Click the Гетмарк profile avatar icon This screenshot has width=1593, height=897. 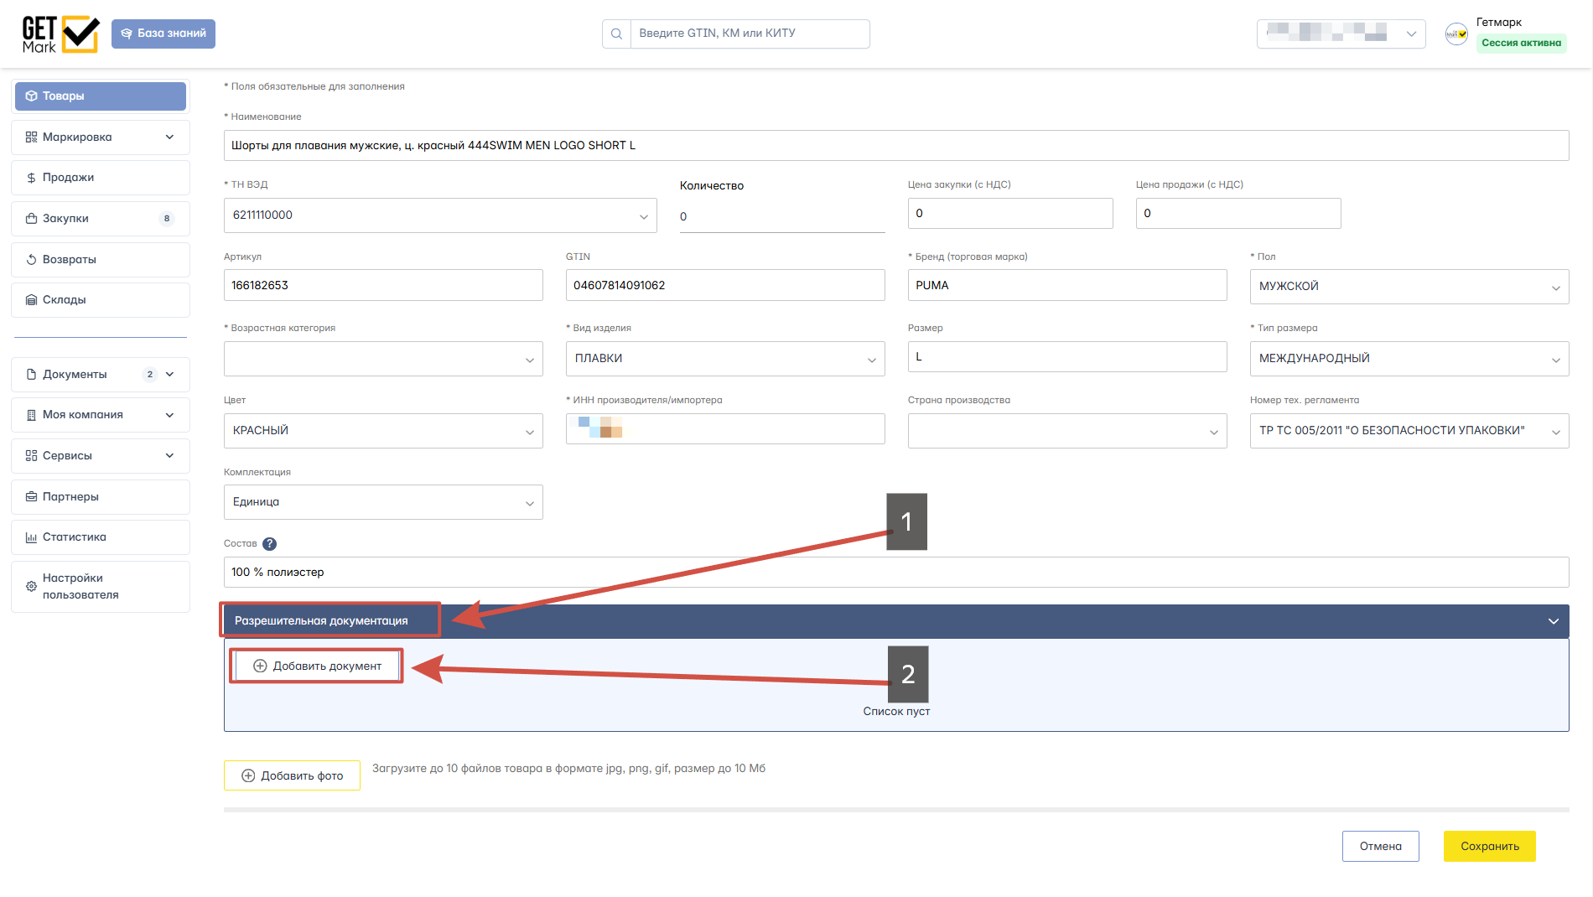(x=1456, y=34)
